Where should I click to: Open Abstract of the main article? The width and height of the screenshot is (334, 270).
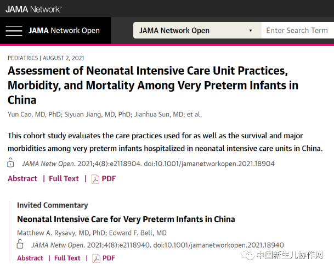(x=22, y=178)
